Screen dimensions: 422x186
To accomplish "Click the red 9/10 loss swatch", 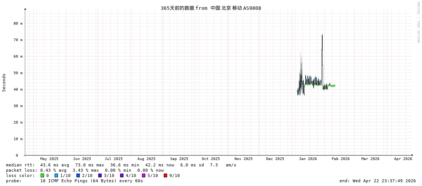I will (x=165, y=175).
